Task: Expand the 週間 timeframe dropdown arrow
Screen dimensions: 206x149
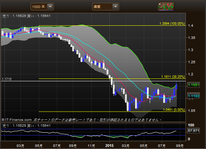Action: (115, 7)
